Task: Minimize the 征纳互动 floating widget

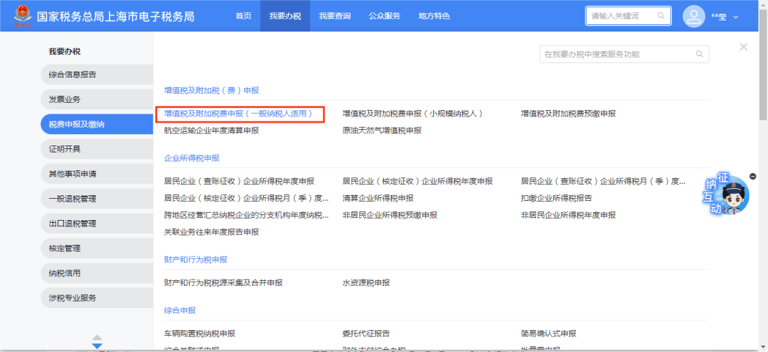Action: pyautogui.click(x=752, y=176)
